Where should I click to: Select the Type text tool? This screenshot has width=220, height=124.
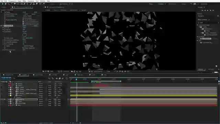[x=27, y=4]
